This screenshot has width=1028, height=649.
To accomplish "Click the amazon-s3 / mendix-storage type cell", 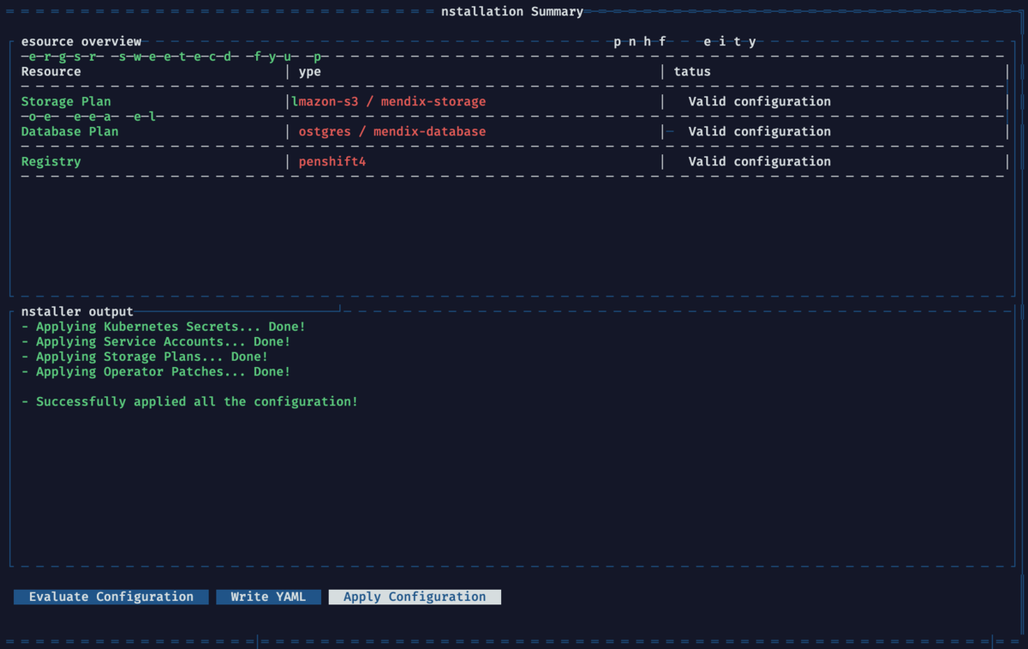I will pos(389,102).
